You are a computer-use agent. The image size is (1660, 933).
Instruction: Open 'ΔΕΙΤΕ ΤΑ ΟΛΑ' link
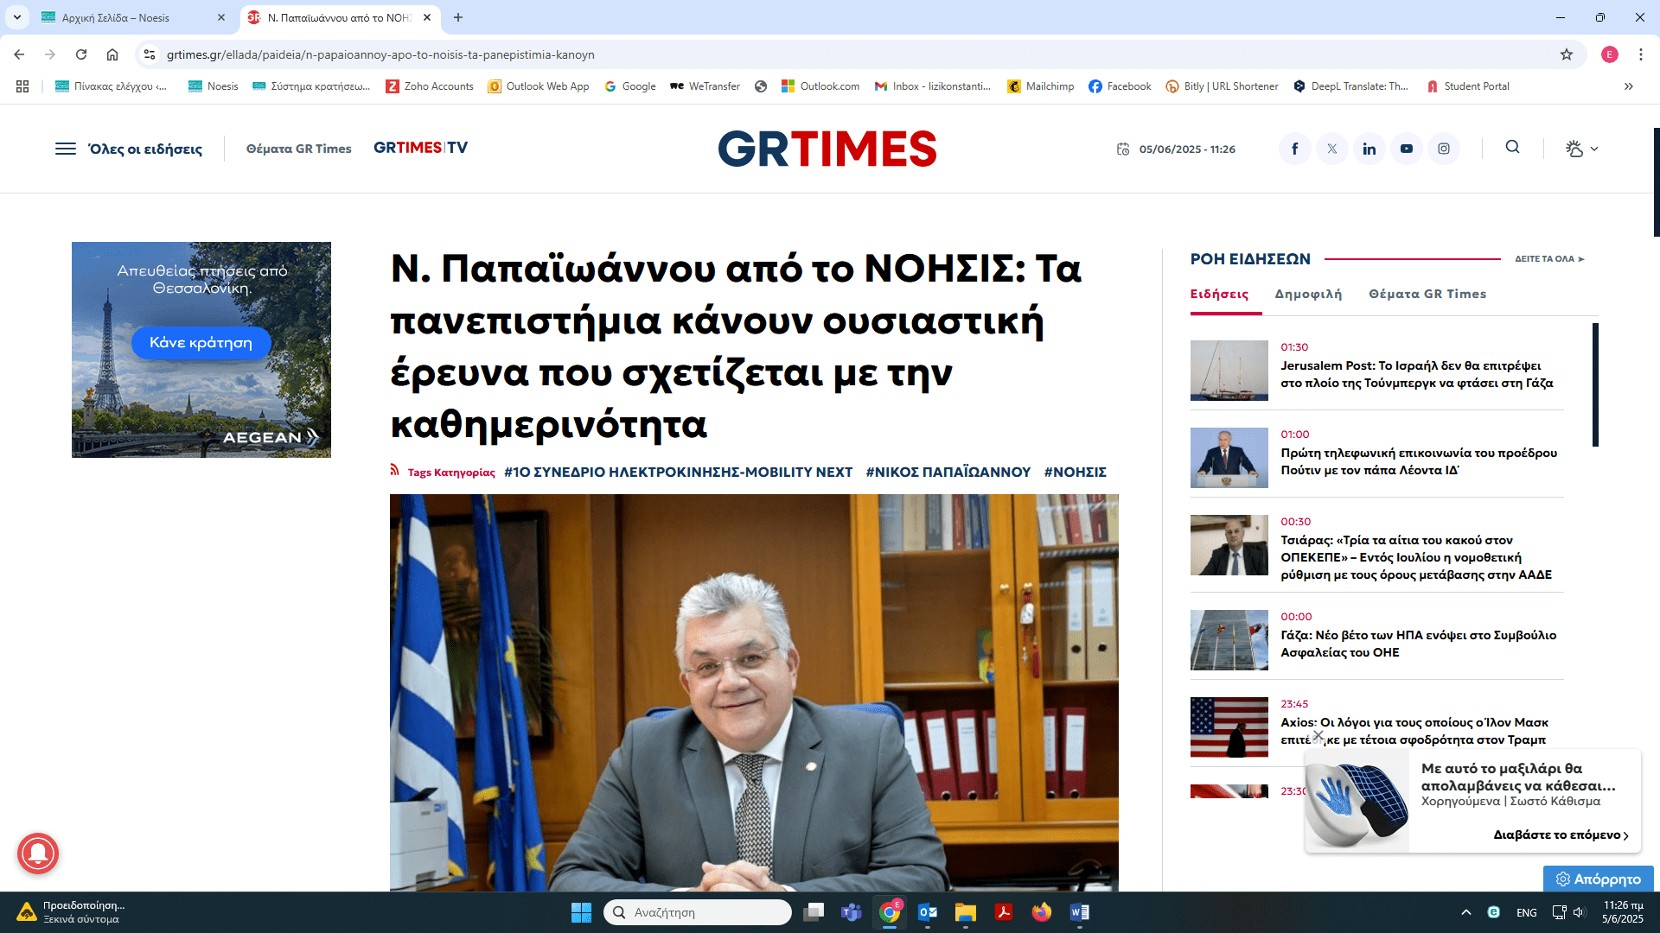point(1548,258)
